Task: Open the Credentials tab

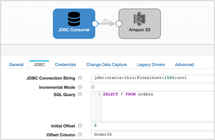Action: (66, 65)
